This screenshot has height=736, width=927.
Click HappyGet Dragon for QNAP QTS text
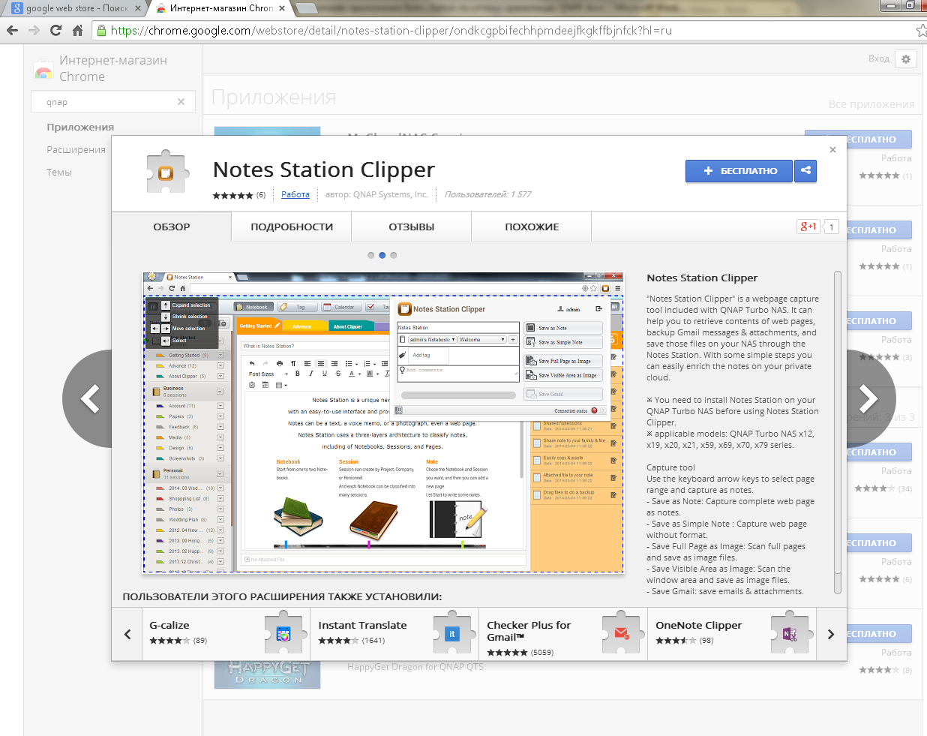click(415, 666)
